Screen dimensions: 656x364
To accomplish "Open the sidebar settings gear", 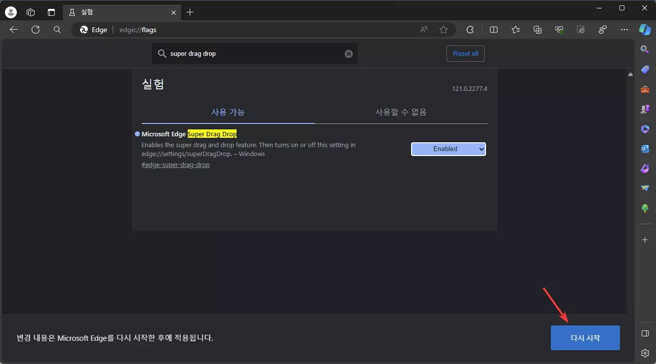I will pos(645,353).
